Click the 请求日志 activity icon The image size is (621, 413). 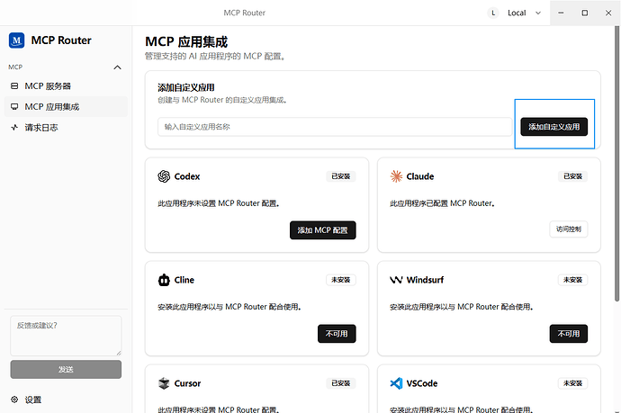[14, 128]
